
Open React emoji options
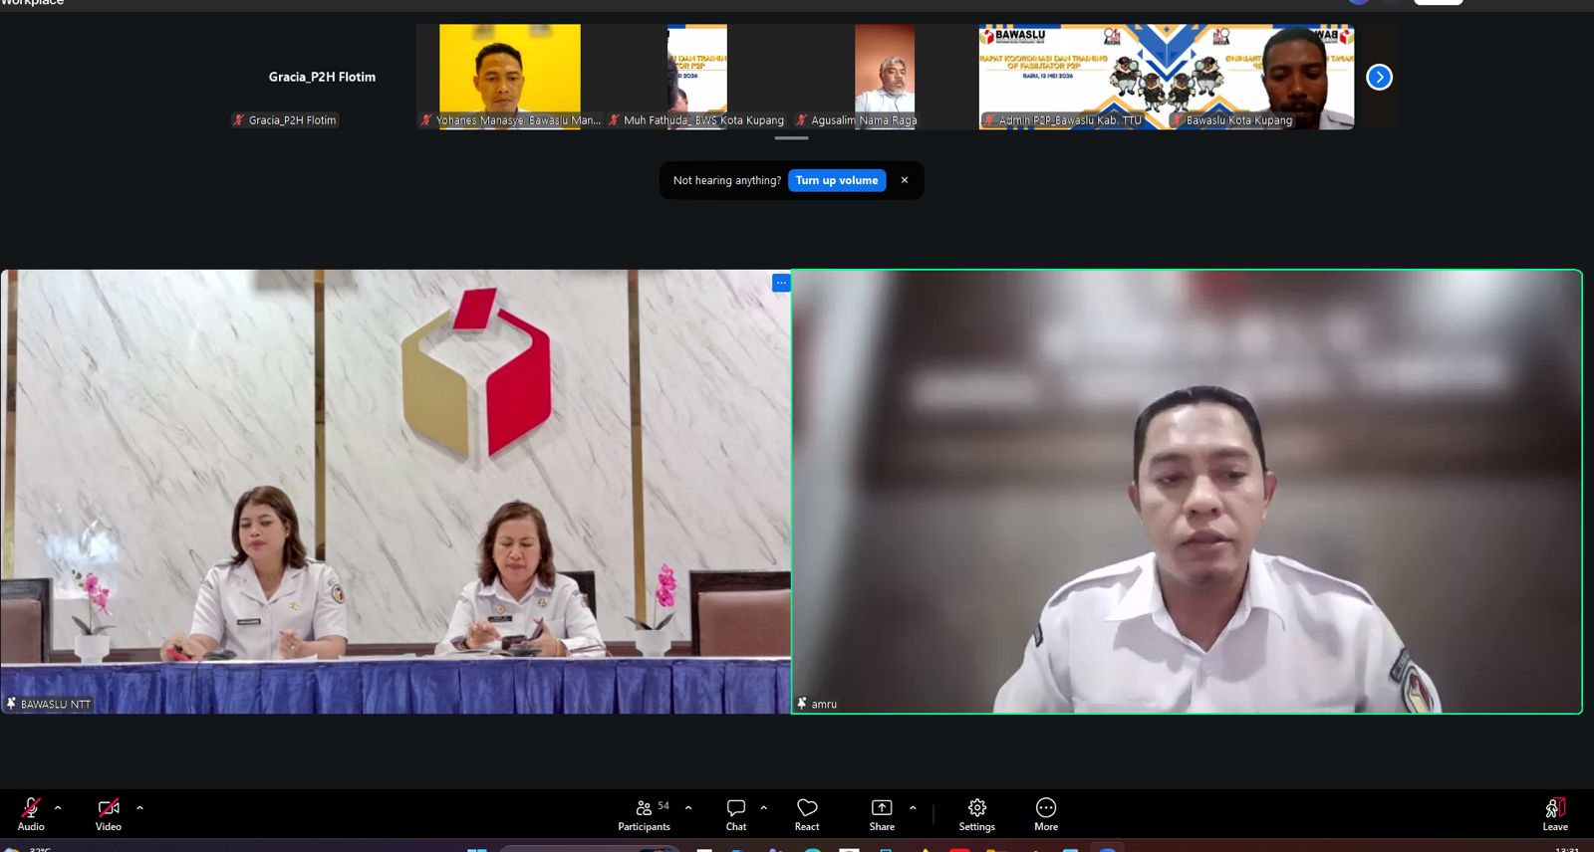pyautogui.click(x=807, y=813)
